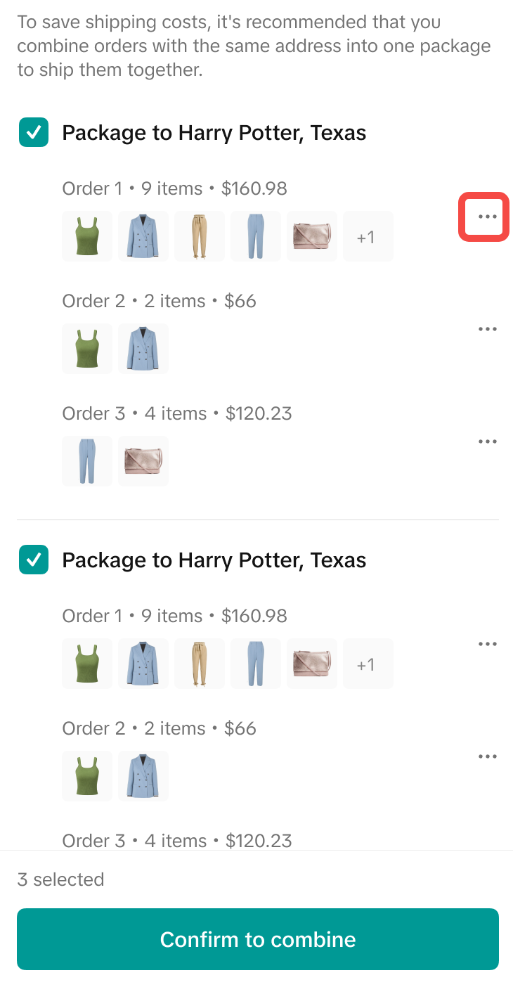View beige pants thumbnail in first package
The height and width of the screenshot is (987, 513).
click(200, 236)
